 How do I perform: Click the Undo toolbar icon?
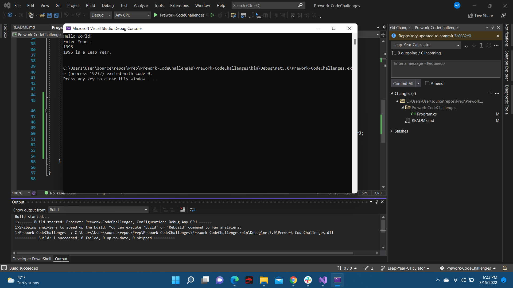tap(67, 15)
